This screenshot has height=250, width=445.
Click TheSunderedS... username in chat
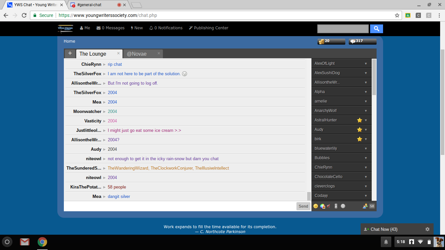[84, 168]
